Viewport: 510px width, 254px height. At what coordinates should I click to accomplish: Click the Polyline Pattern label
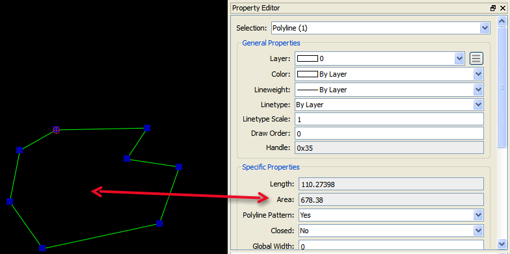tap(268, 215)
